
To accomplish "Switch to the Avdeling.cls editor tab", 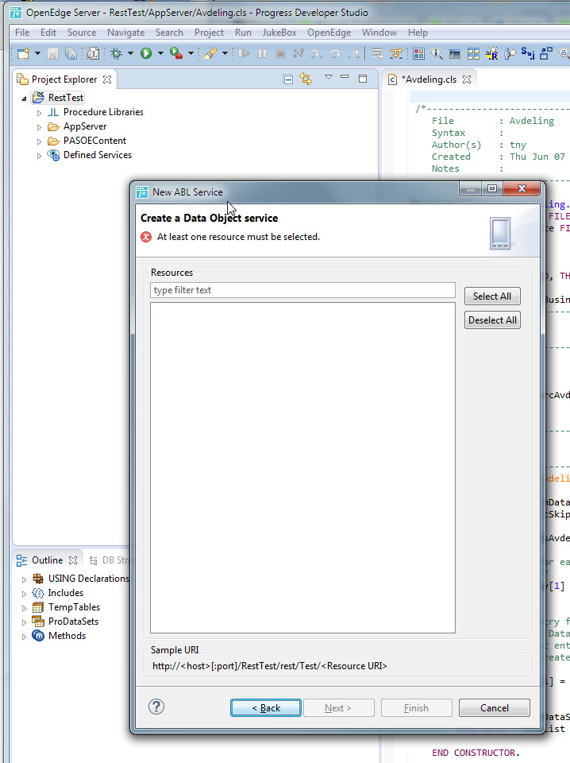I will coord(430,79).
